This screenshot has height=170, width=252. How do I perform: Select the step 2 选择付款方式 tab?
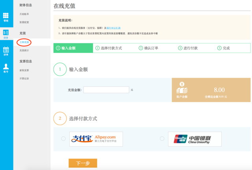coord(109,48)
